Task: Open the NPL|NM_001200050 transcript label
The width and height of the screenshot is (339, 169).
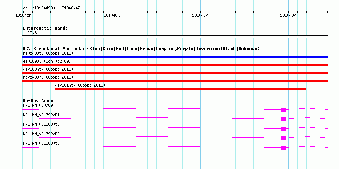Action: pyautogui.click(x=41, y=125)
